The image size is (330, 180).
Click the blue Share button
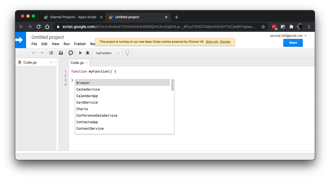point(293,43)
